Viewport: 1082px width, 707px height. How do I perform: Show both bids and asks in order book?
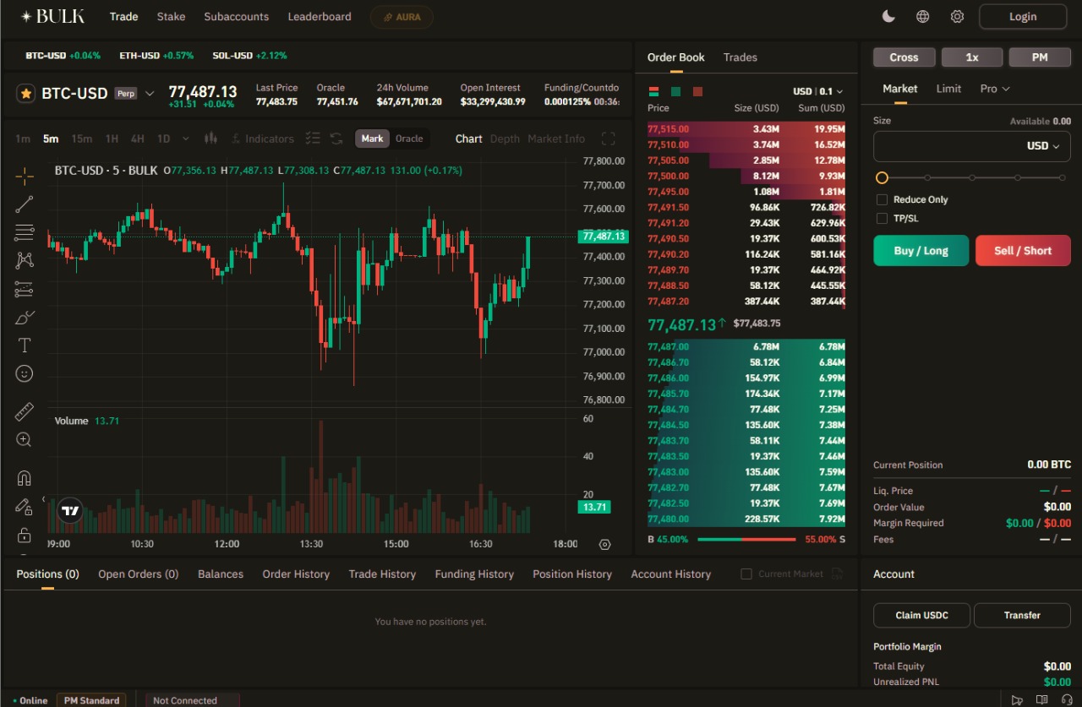[x=653, y=91]
